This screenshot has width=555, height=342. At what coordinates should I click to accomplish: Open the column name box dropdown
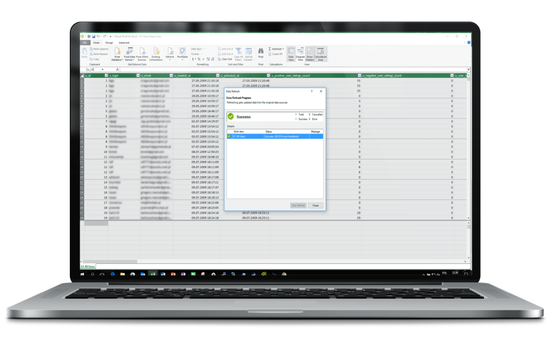point(102,69)
